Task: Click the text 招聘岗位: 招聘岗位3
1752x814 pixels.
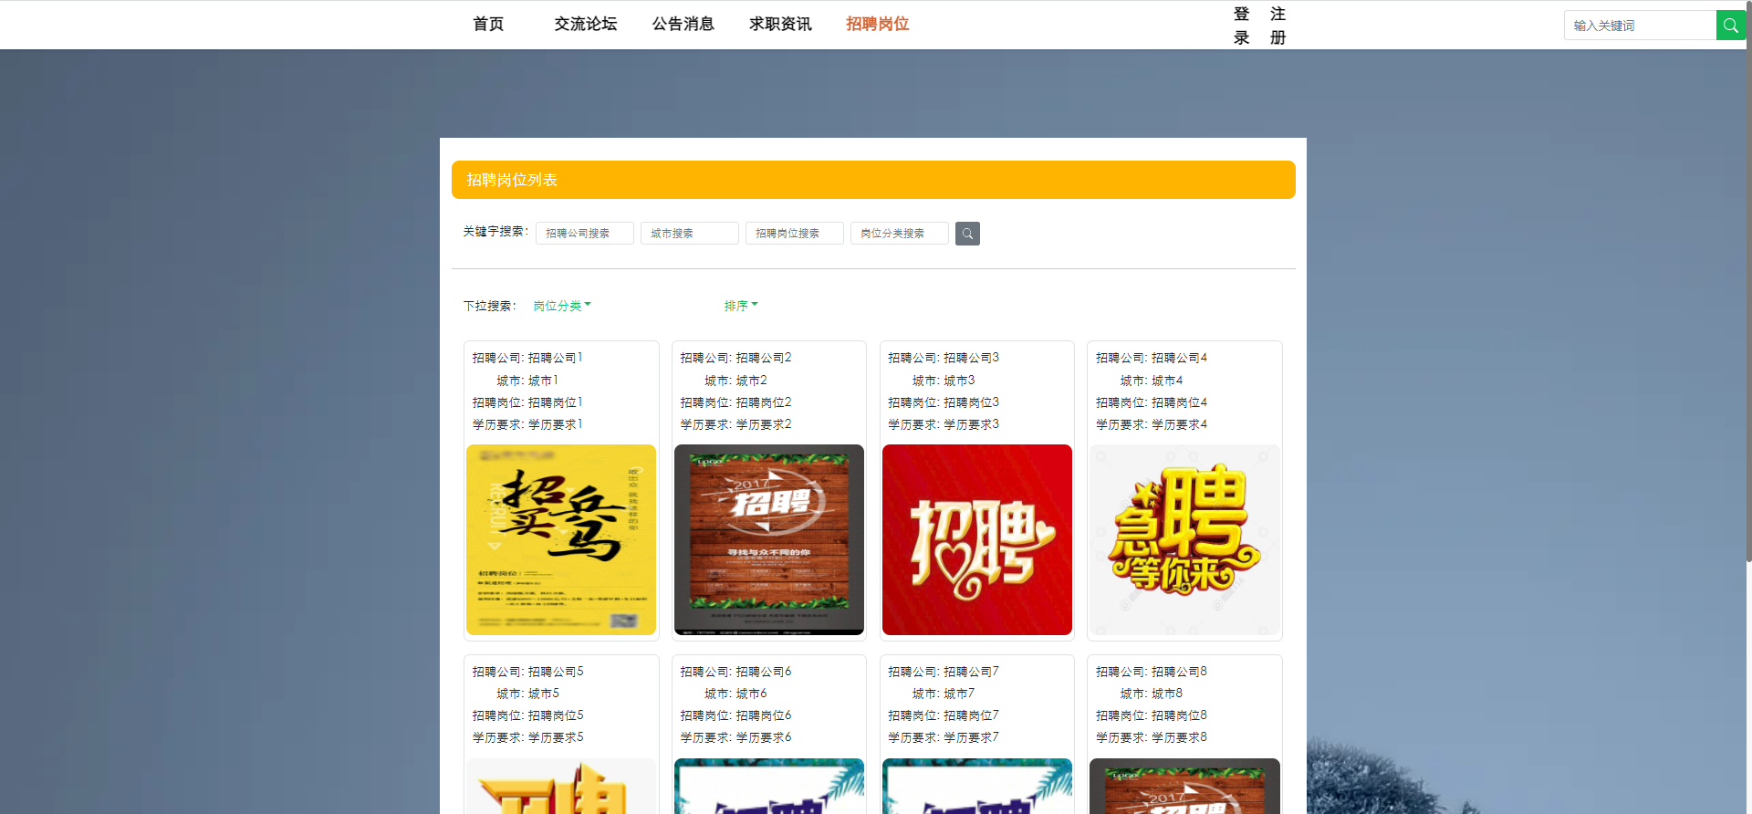Action: coord(944,402)
